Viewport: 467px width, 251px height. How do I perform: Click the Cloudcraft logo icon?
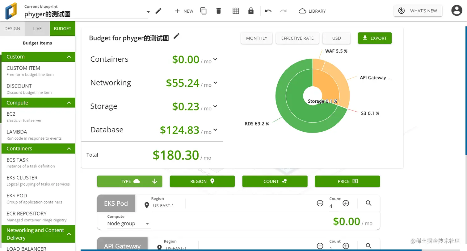[x=11, y=11]
